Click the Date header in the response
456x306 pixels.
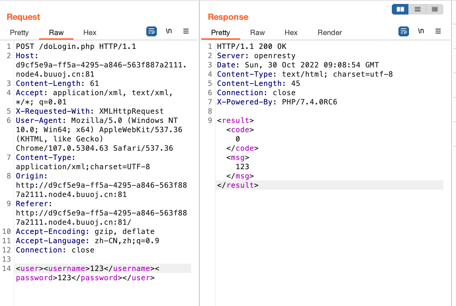[x=298, y=65]
